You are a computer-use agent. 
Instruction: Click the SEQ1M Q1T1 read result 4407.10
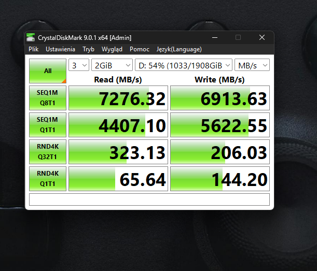[118, 125]
